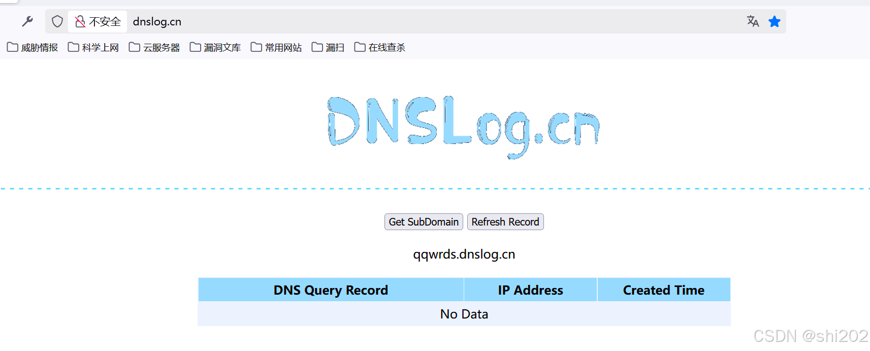Open the 云服务器 bookmark folder
Image resolution: width=870 pixels, height=351 pixels.
[154, 47]
